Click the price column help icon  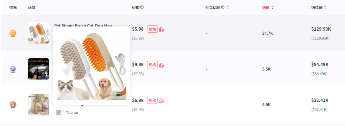[142, 7]
